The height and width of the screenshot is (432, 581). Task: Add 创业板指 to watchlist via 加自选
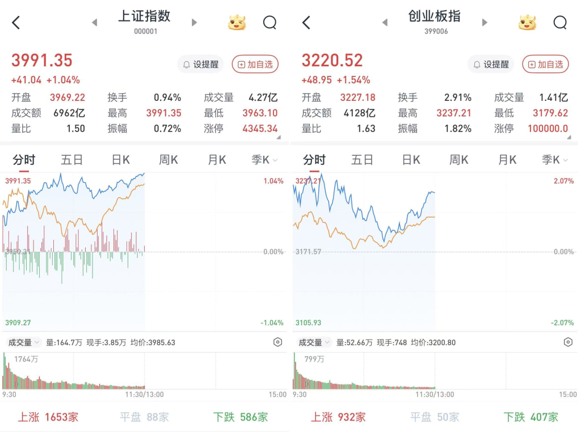(545, 65)
